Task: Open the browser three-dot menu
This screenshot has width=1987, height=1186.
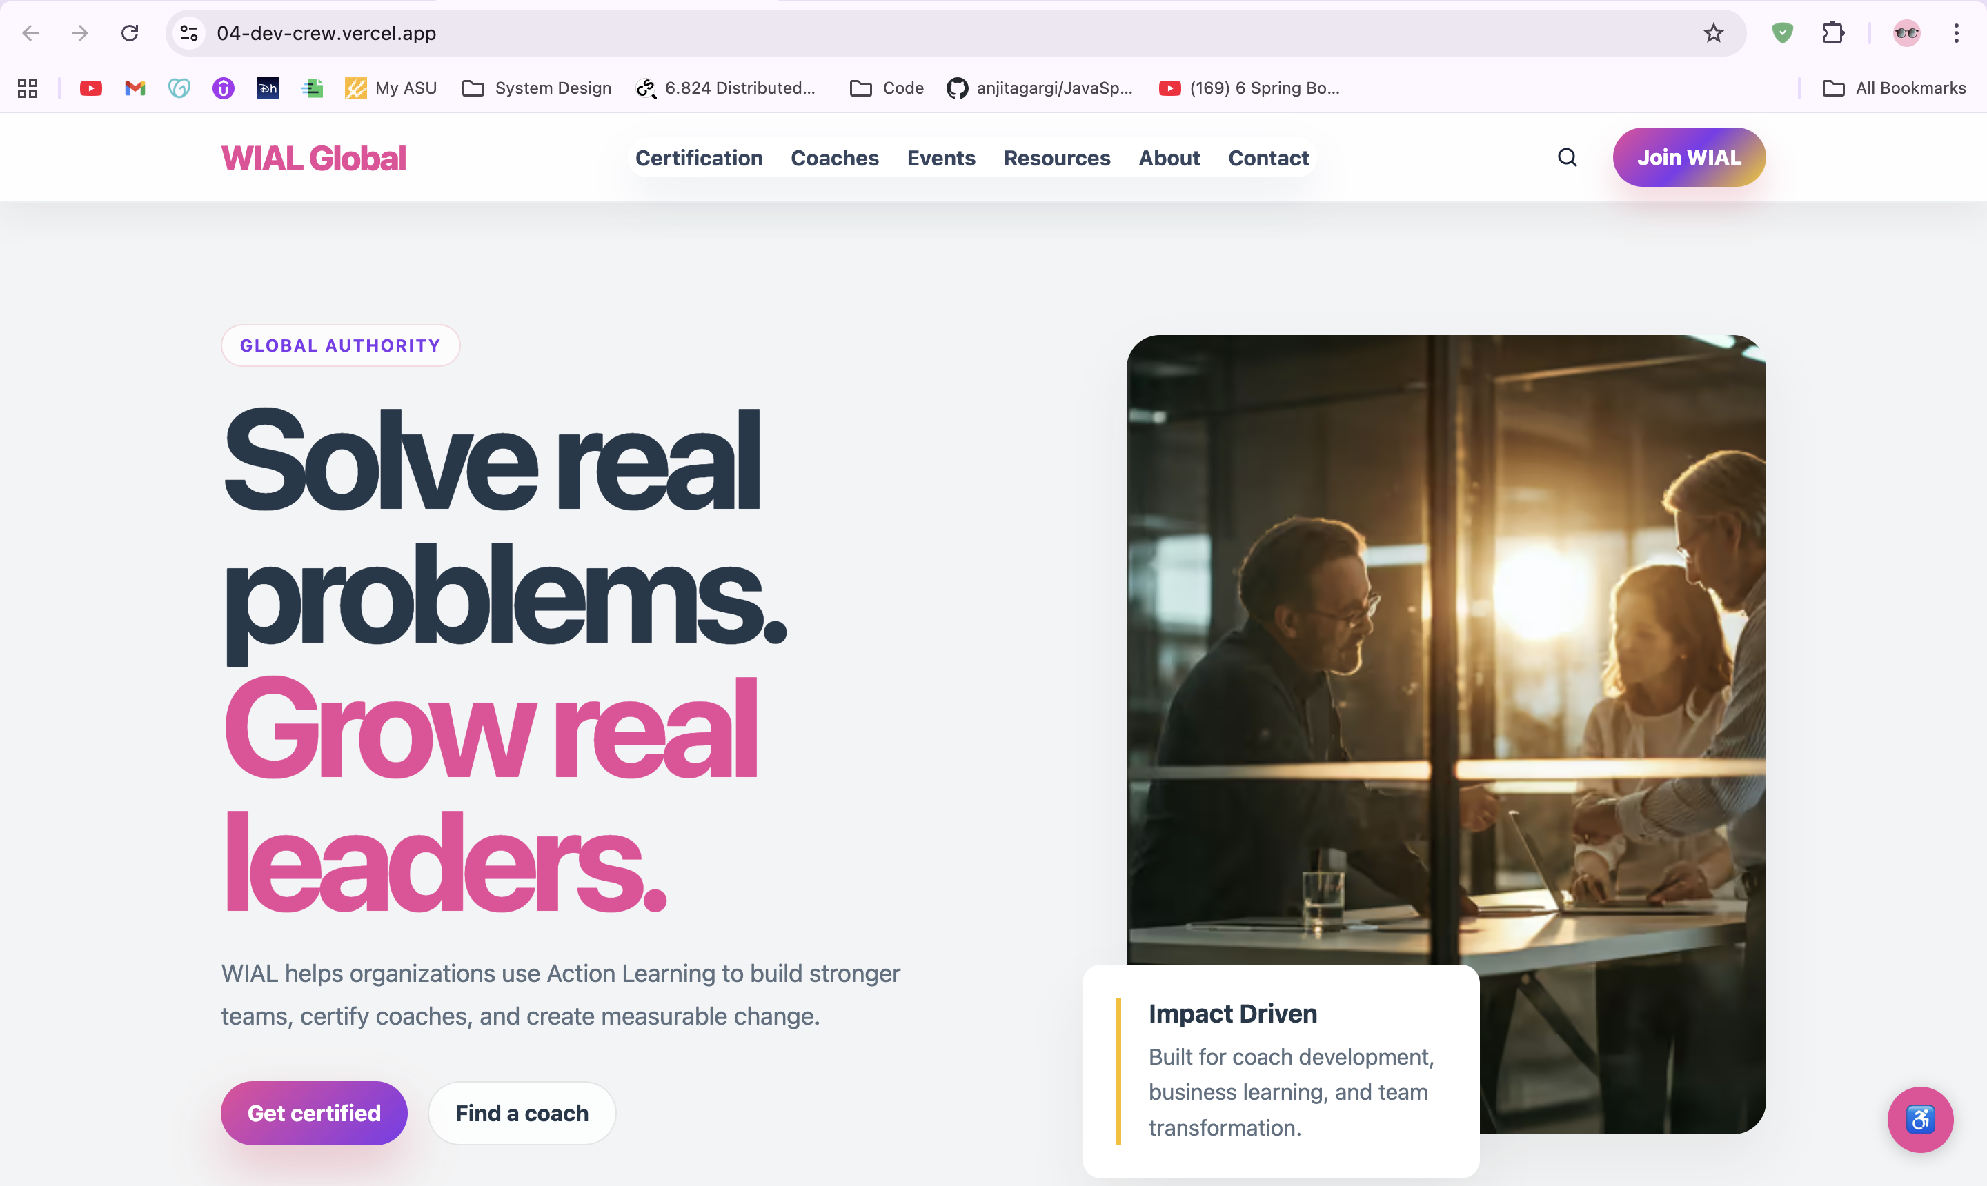Action: (1956, 33)
